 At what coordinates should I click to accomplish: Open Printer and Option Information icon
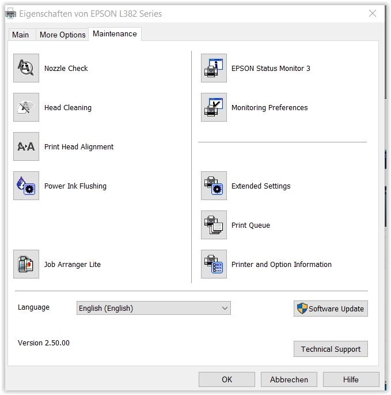pos(214,264)
